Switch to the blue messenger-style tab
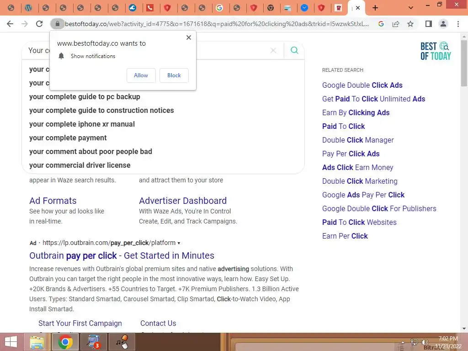Screen dimensions: 468x351 pyautogui.click(x=304, y=8)
